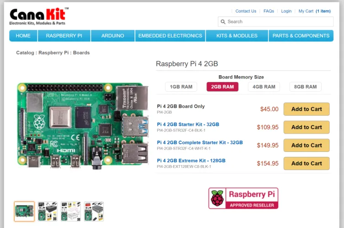Open Pi 4 2GB Starter Kit link
The width and height of the screenshot is (344, 228).
coord(188,124)
